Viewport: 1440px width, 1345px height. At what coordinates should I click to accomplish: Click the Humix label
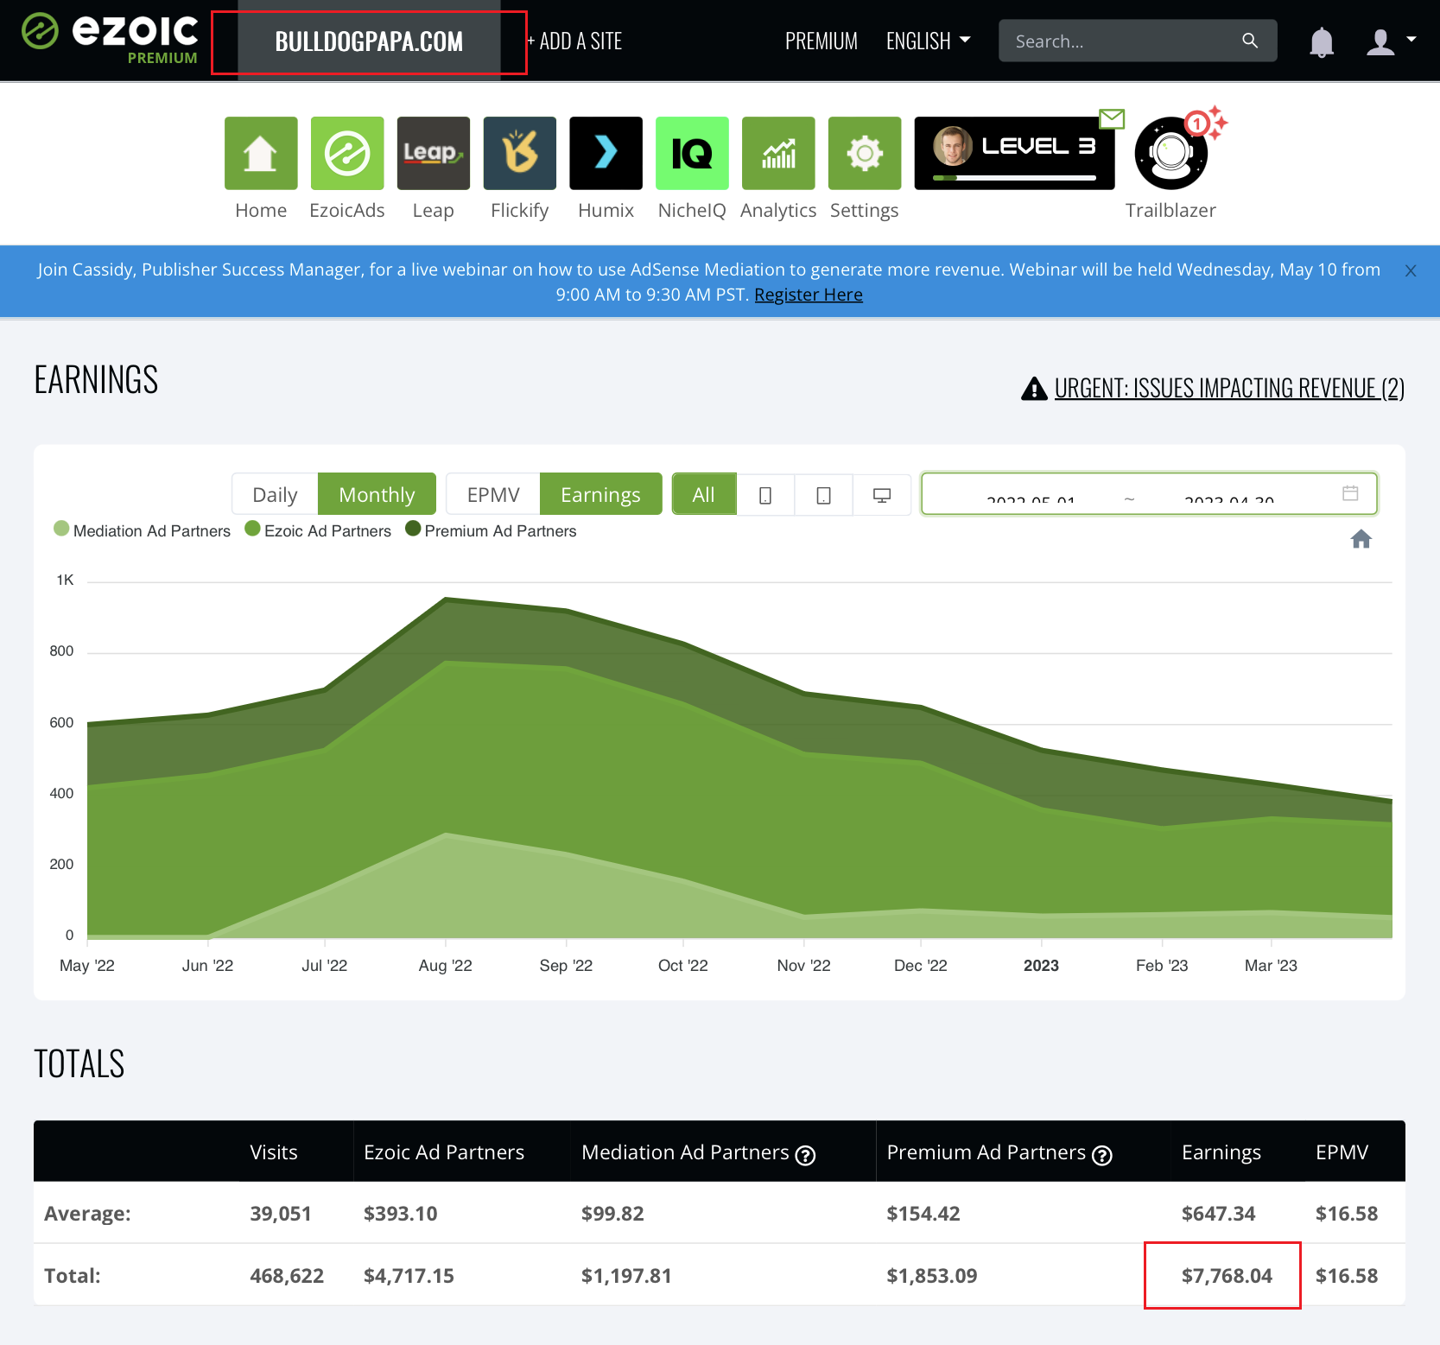[x=606, y=211]
